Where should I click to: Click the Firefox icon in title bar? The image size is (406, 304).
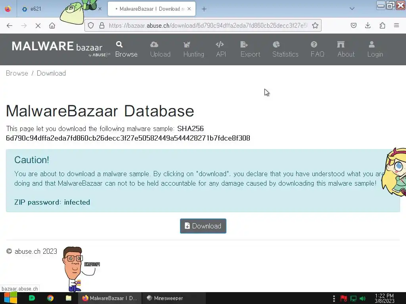8,9
